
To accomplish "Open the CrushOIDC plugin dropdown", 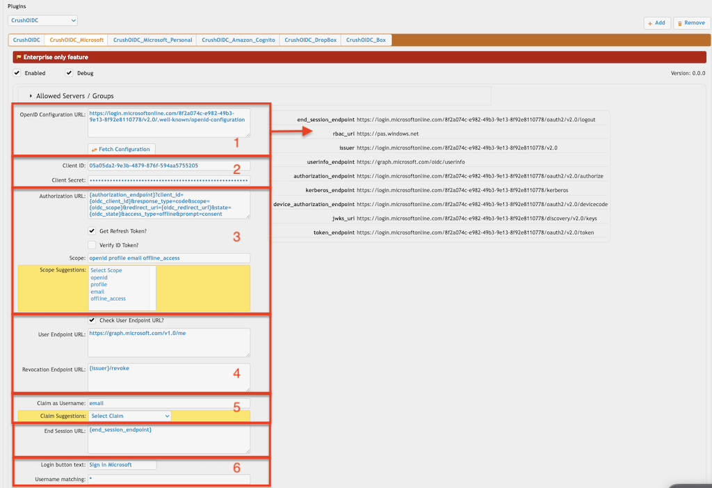I will click(42, 20).
